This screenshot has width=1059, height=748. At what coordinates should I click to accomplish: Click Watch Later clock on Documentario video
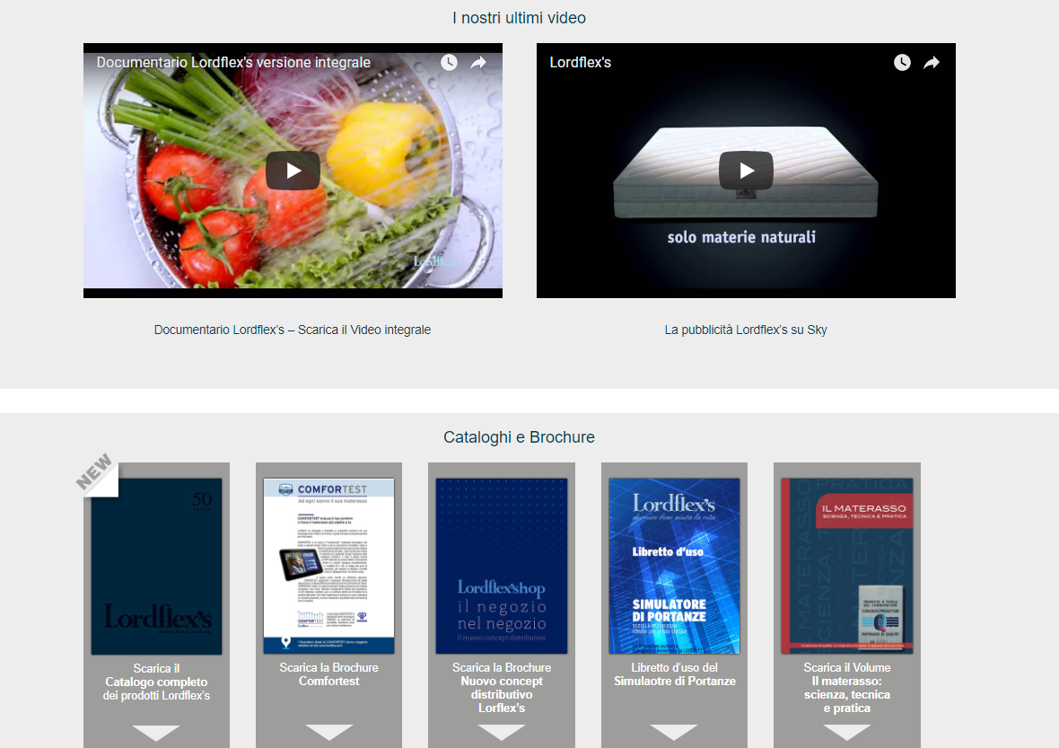click(449, 63)
